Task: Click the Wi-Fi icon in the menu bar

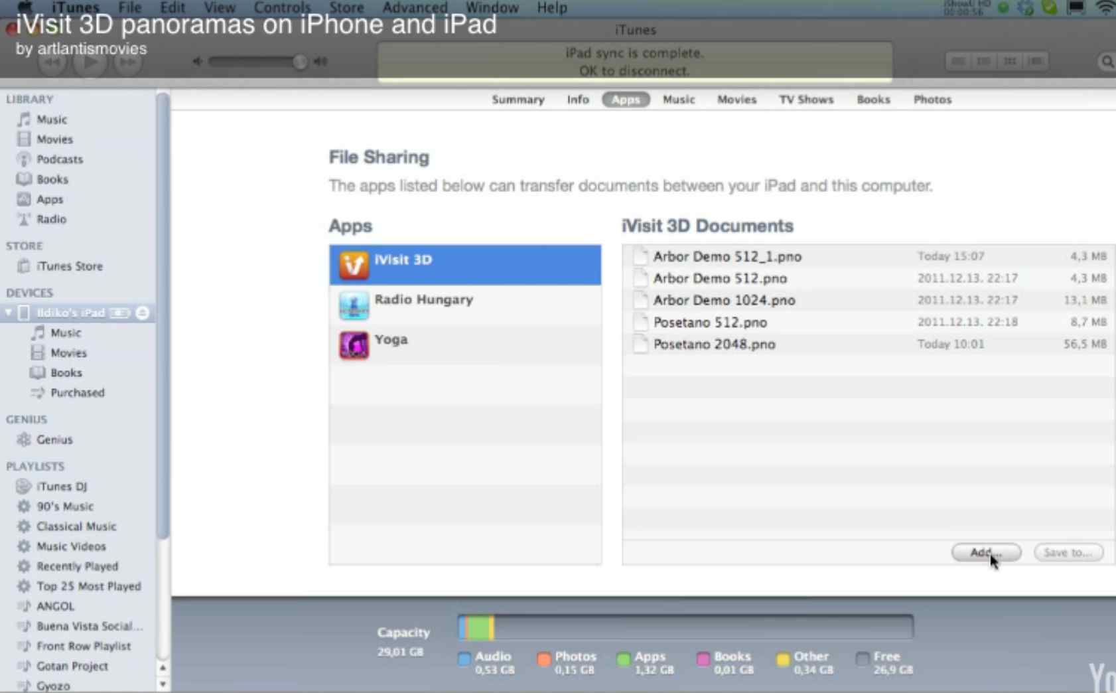Action: 1105,8
